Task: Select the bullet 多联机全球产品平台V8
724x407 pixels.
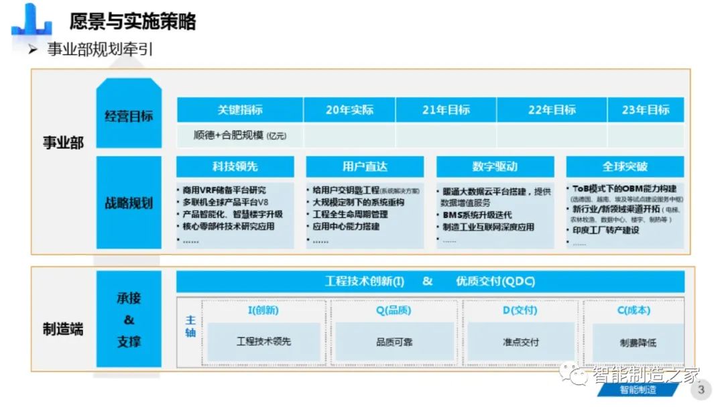Action: [x=225, y=202]
